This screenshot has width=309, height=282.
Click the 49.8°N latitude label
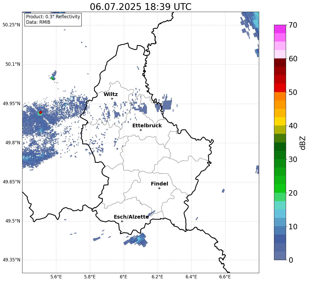(13, 143)
